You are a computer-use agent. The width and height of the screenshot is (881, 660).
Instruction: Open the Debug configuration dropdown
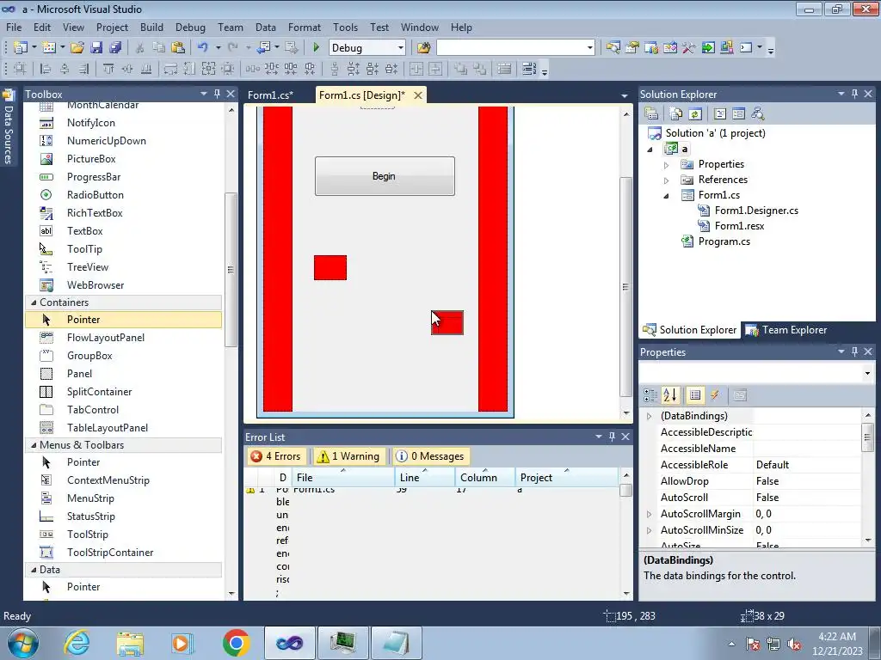pos(401,48)
